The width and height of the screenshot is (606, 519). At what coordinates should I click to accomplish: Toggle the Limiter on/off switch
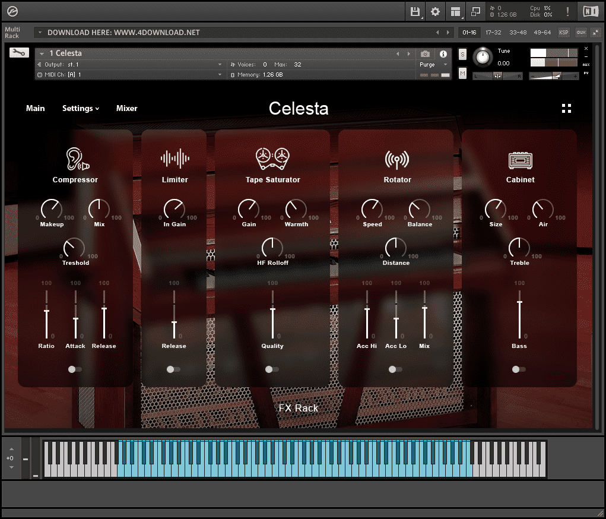click(173, 369)
